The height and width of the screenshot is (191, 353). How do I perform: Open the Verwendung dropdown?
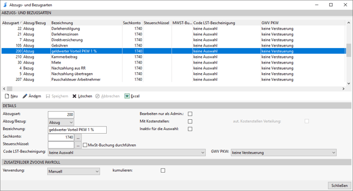click(73, 172)
